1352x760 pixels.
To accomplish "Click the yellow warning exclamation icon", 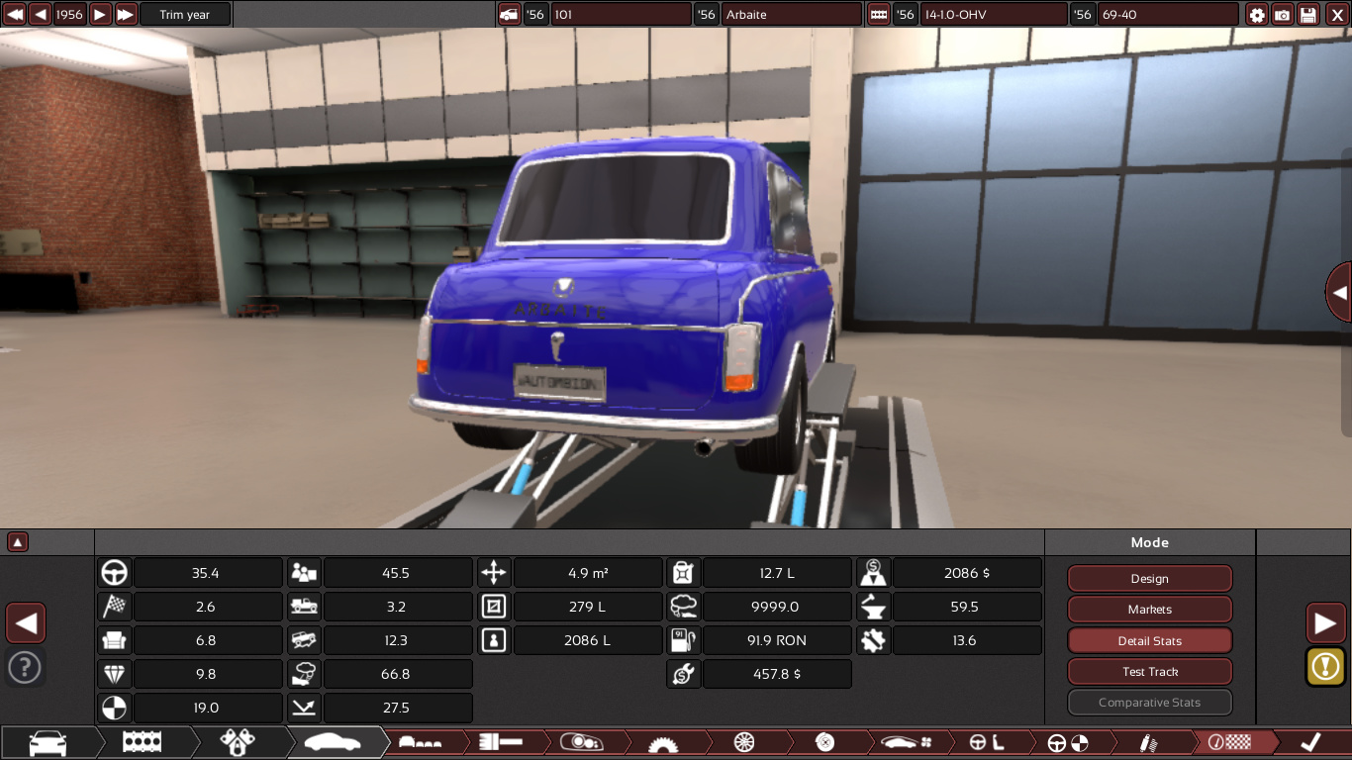I will (1325, 666).
